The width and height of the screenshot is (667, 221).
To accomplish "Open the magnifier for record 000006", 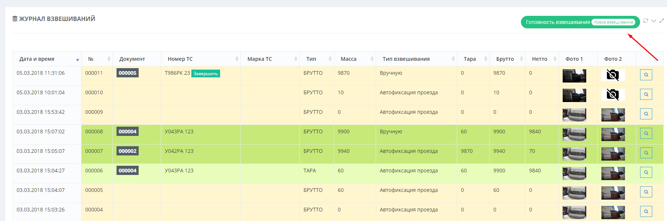I will [646, 172].
